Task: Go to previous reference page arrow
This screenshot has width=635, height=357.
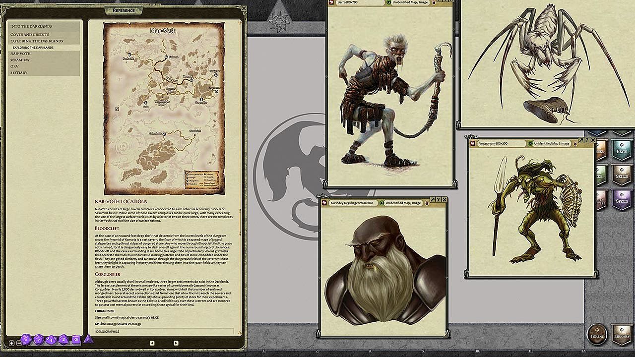Action: point(152,343)
